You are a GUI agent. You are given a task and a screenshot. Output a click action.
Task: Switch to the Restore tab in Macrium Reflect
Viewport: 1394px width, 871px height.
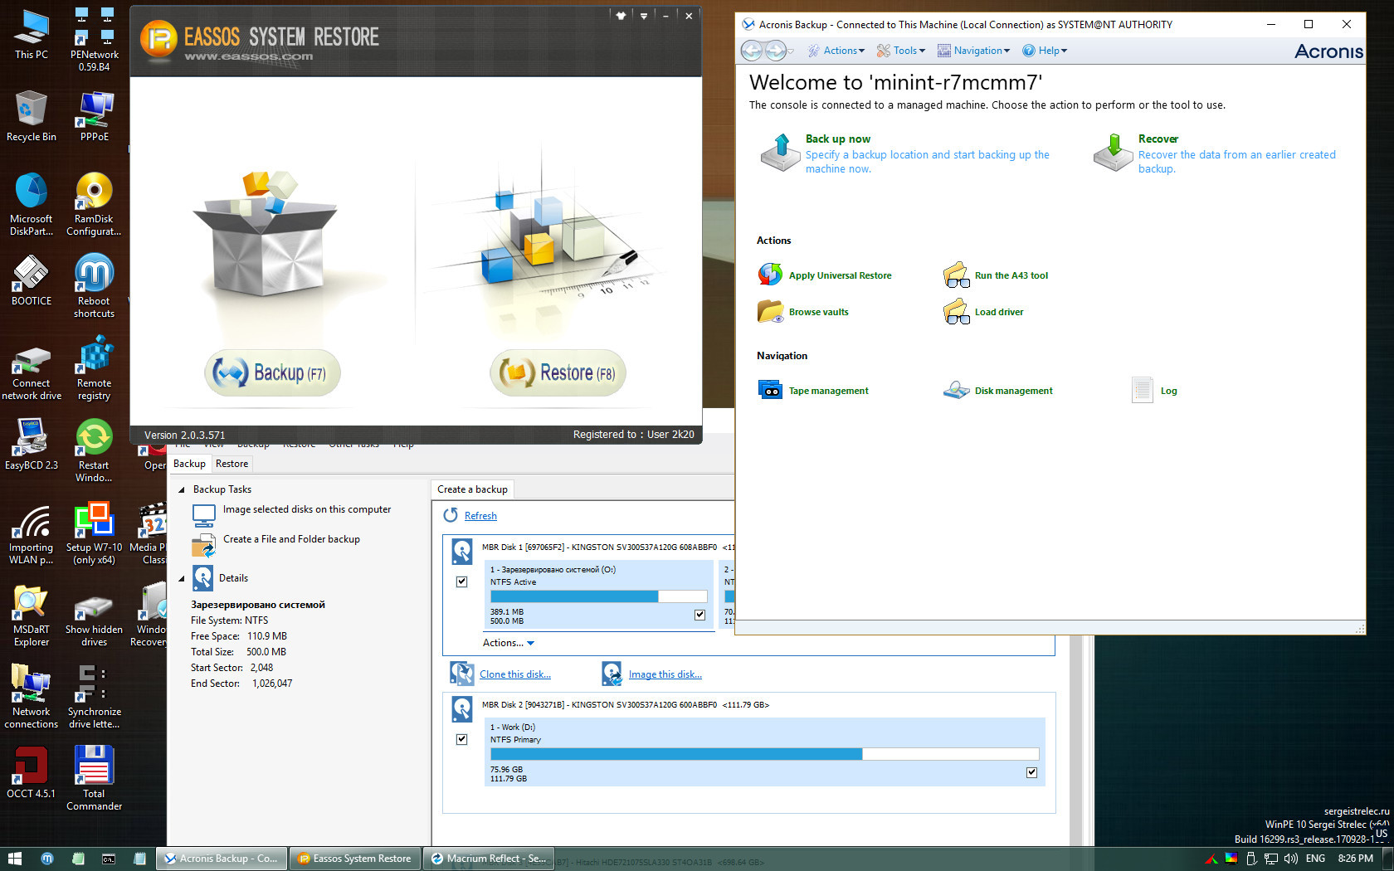click(232, 464)
